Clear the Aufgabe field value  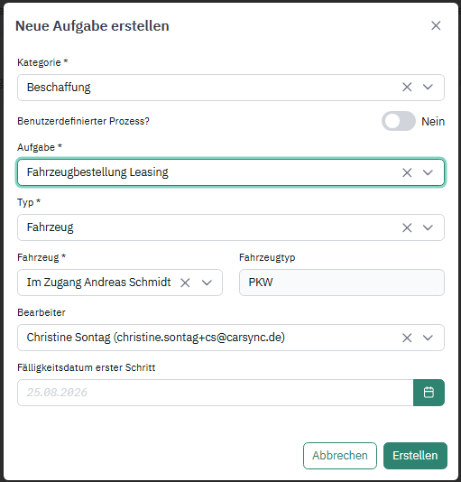(x=407, y=172)
